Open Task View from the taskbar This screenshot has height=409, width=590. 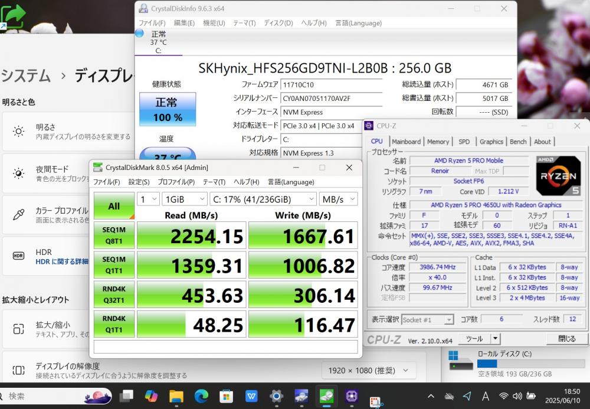[x=126, y=396]
